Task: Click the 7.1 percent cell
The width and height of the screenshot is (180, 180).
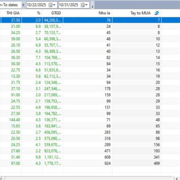Action: 38,58
